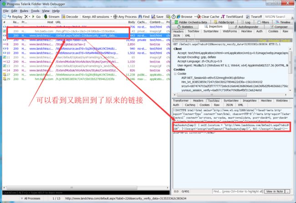The width and height of the screenshot is (296, 203).
Task: Open the TextWizard tool
Action: (232, 16)
